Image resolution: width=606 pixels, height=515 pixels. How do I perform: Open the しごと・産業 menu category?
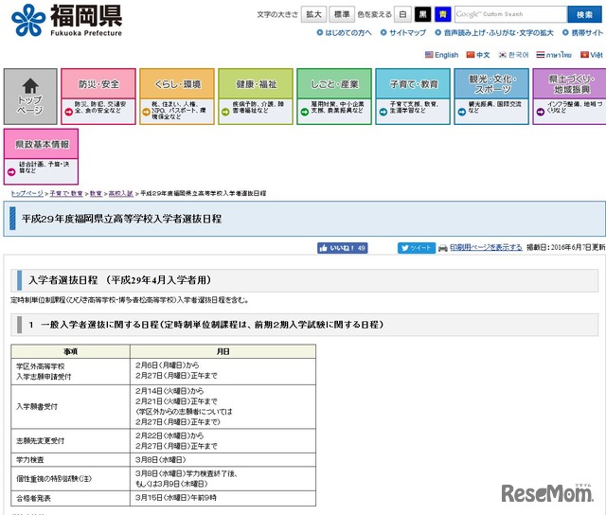coord(334,84)
